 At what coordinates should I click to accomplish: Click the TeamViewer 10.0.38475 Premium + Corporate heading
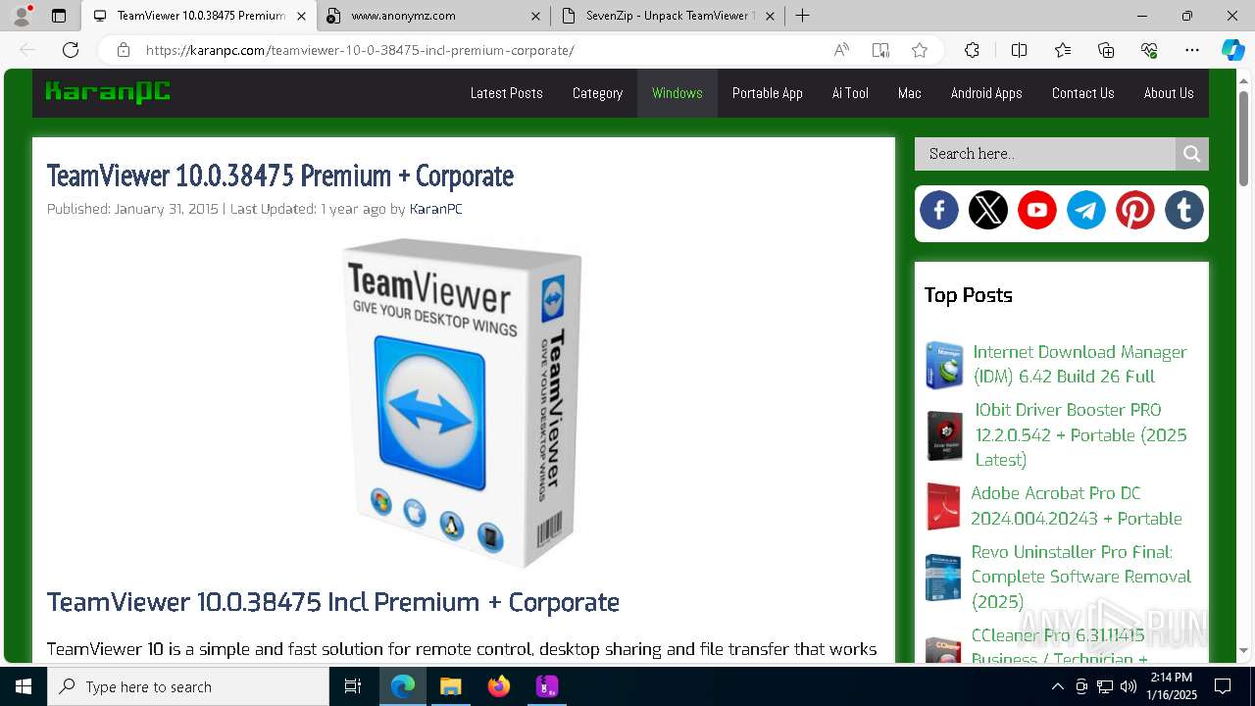280,176
